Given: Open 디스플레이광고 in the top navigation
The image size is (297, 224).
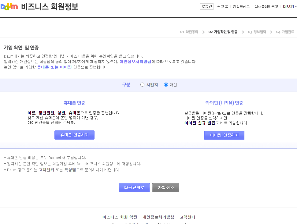Looking at the screenshot, I should [266, 7].
